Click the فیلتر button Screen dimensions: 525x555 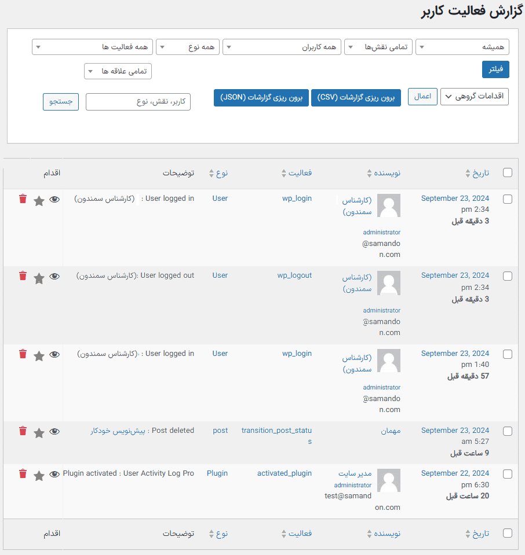[495, 69]
